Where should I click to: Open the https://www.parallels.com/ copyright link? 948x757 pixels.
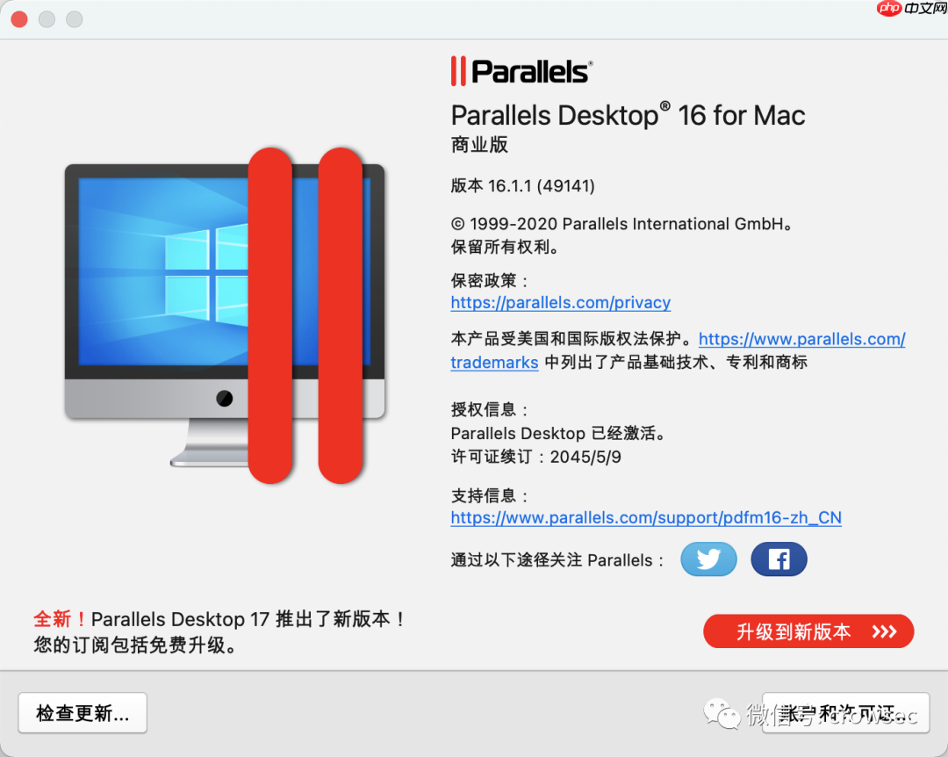pos(801,339)
